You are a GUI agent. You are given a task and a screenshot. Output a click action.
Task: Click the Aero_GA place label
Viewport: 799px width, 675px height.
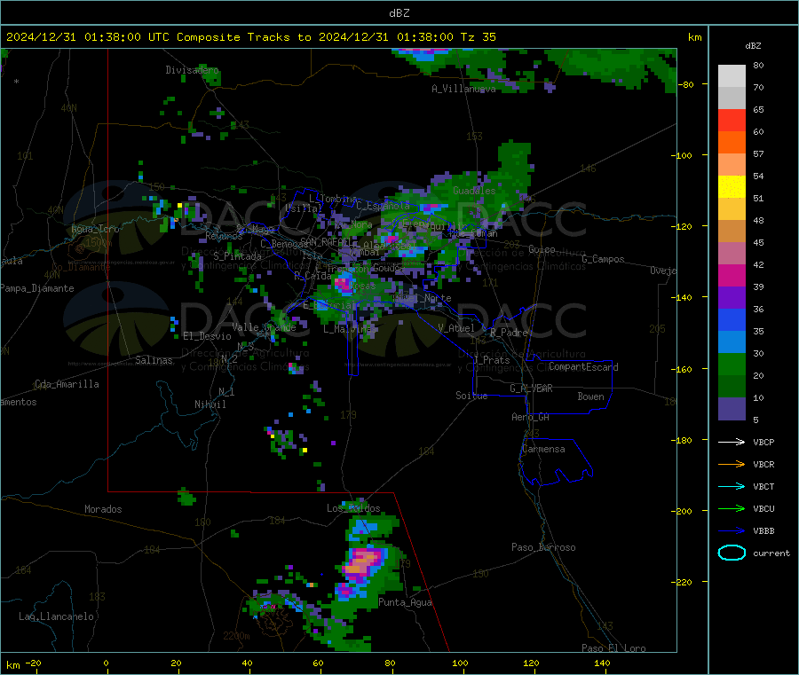531,417
